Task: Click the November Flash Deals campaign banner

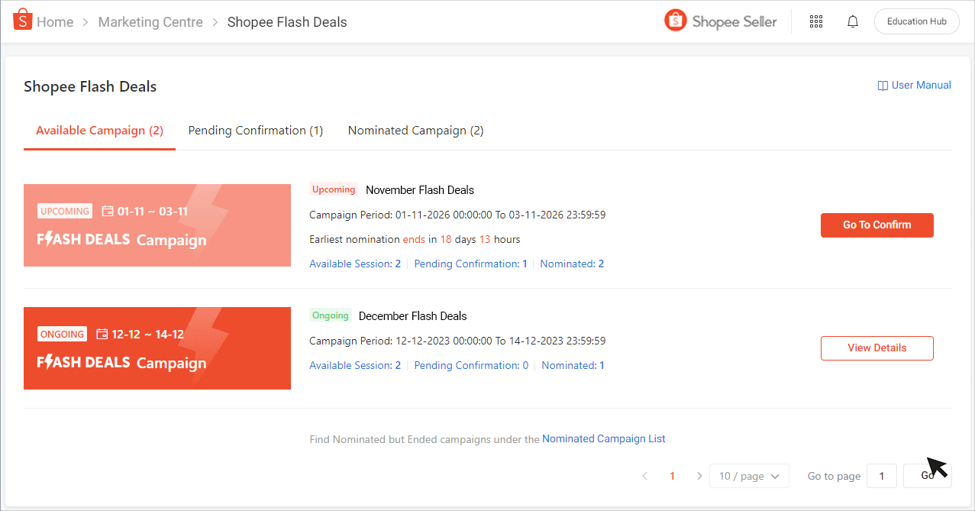Action: [157, 225]
